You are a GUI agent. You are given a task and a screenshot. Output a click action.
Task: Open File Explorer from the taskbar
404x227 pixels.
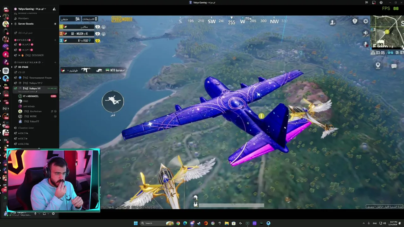pos(227,223)
